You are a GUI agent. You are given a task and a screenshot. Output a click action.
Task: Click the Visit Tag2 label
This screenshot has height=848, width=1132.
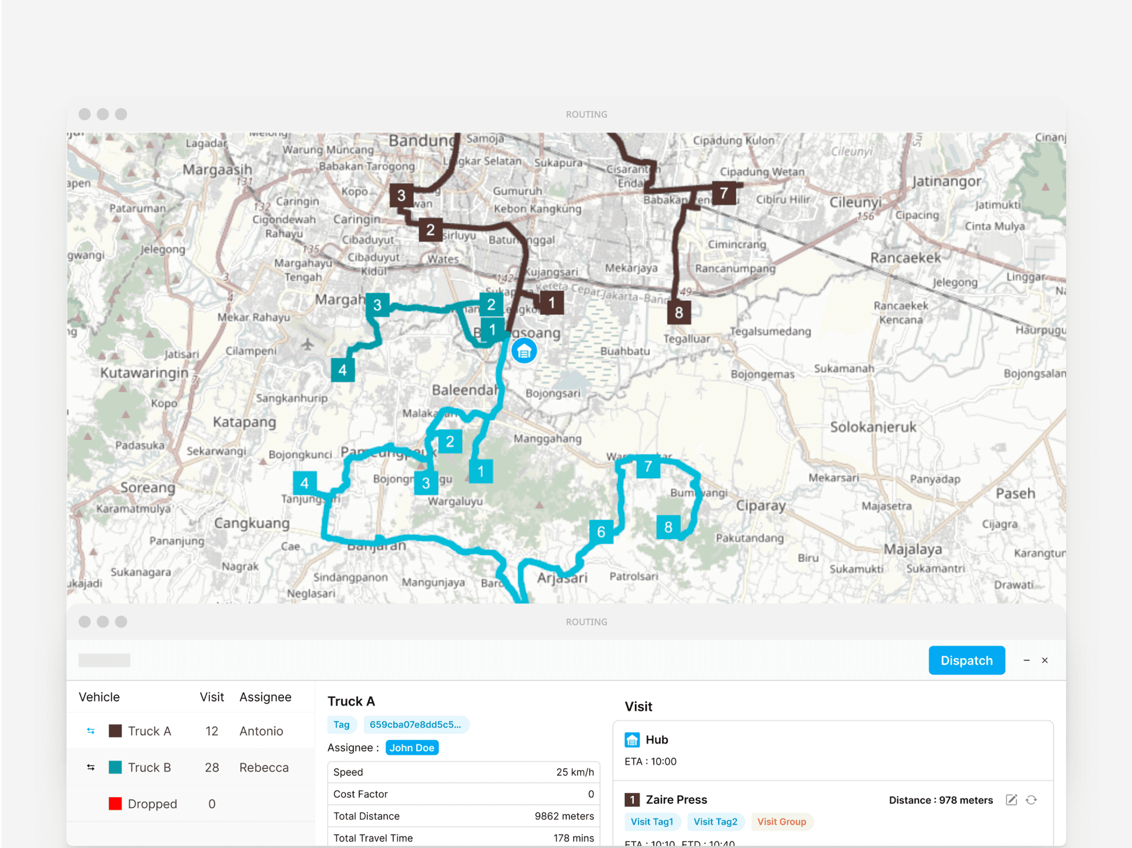(715, 821)
